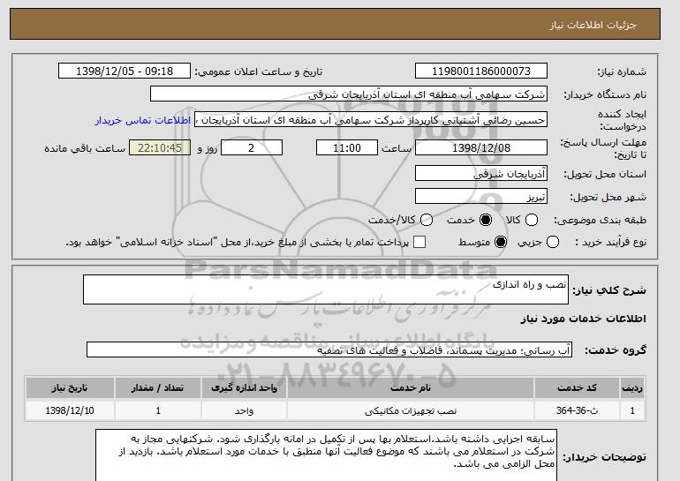Click the service code cell ث-36-364

coord(577,410)
